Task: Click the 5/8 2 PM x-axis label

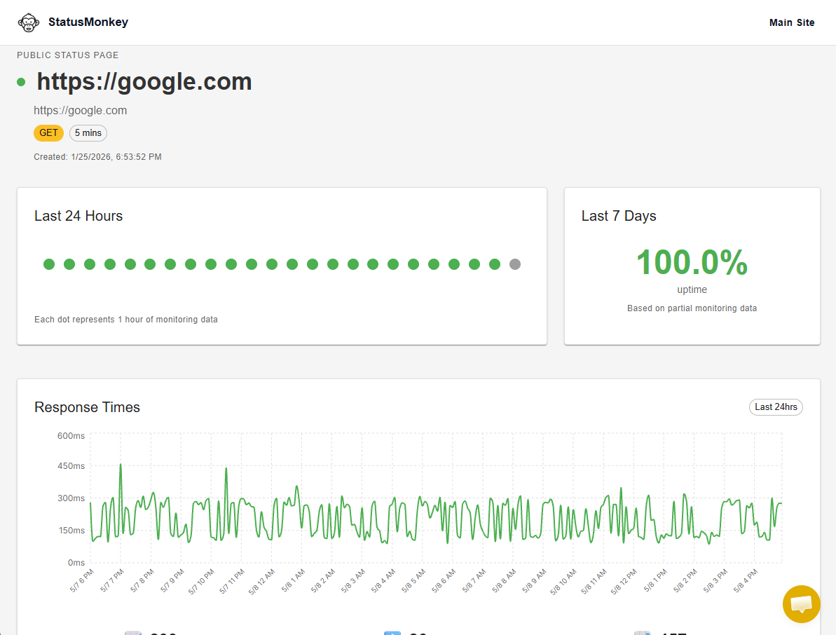Action: tap(685, 580)
